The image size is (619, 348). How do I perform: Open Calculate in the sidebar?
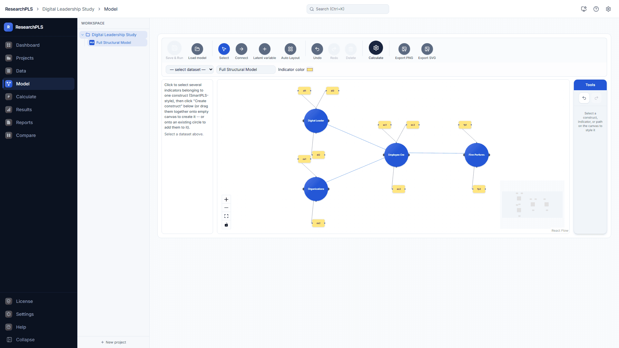tap(38, 97)
